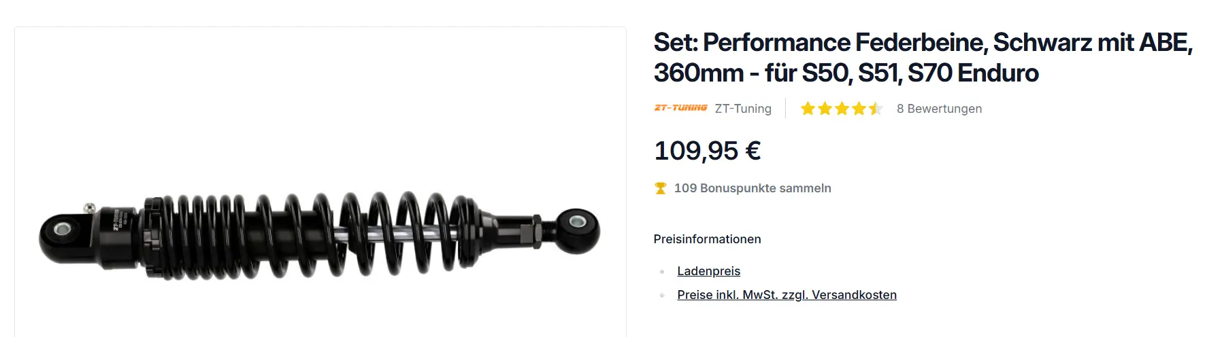Click the Preisinformationen heading

coord(707,239)
